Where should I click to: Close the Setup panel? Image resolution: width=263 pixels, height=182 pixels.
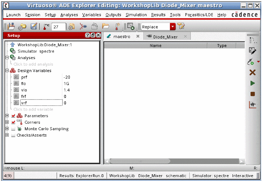98,35
